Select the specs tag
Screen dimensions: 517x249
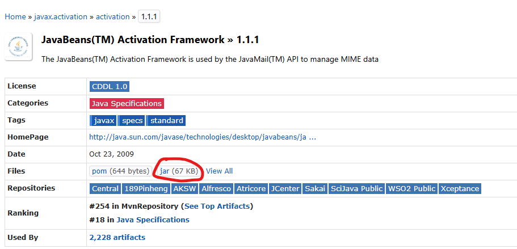[x=132, y=121]
